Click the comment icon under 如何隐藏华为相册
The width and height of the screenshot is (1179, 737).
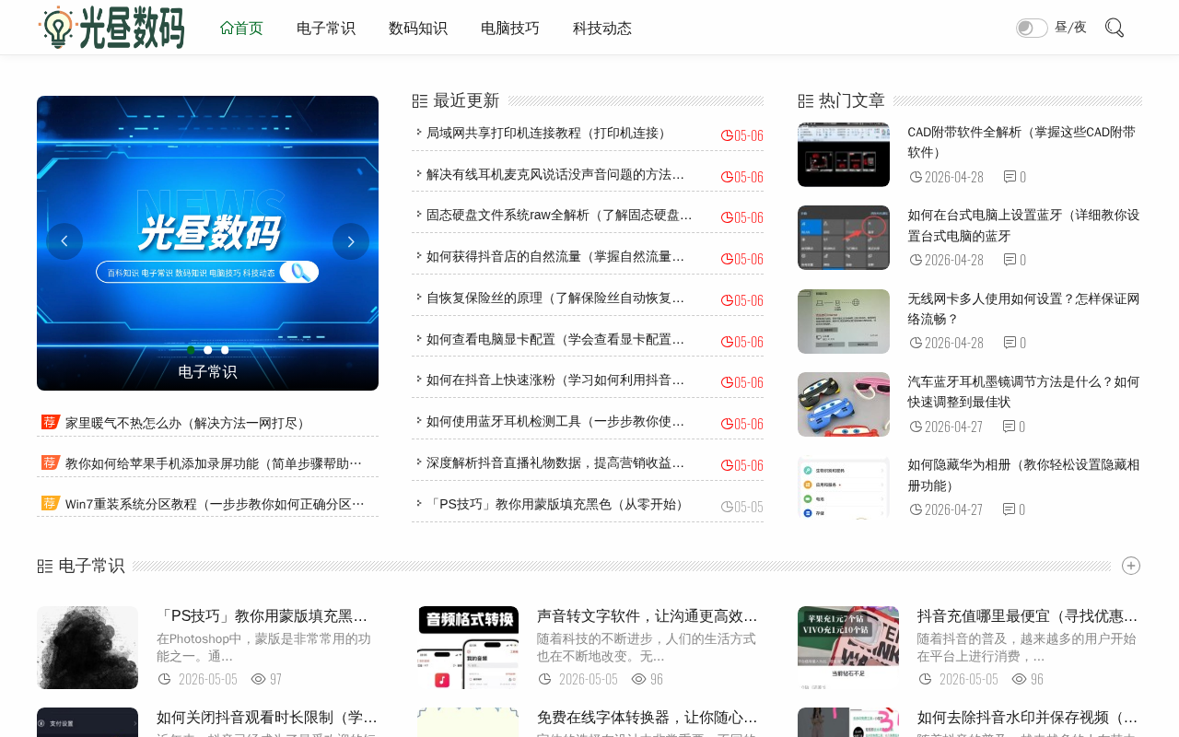(x=1010, y=509)
